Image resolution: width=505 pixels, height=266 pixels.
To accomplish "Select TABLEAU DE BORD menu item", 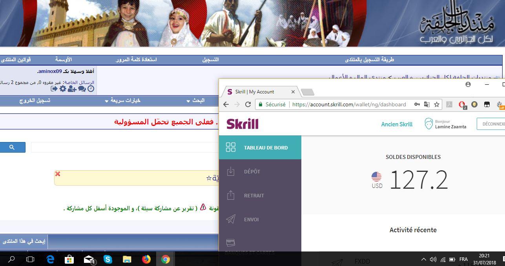I will 260,148.
